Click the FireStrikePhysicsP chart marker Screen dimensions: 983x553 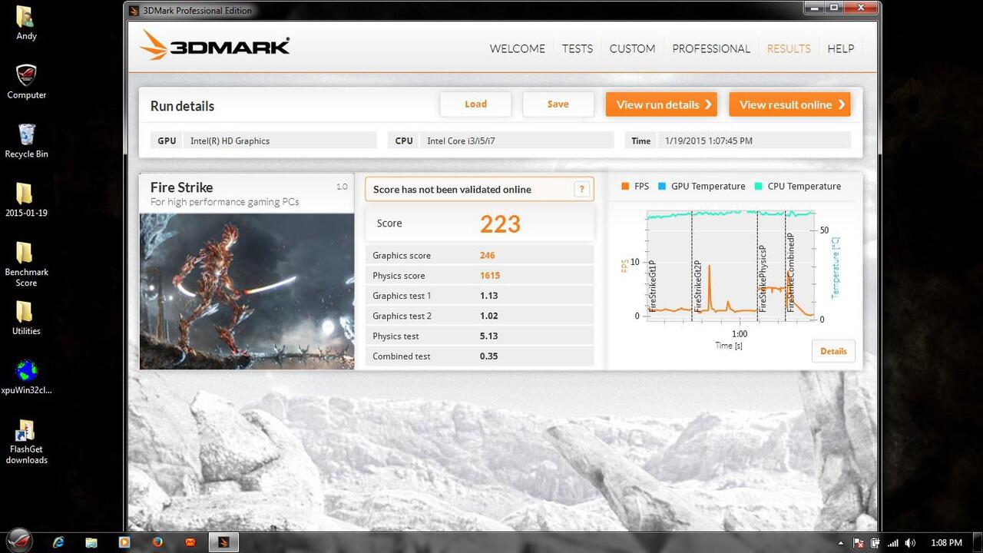[763, 278]
